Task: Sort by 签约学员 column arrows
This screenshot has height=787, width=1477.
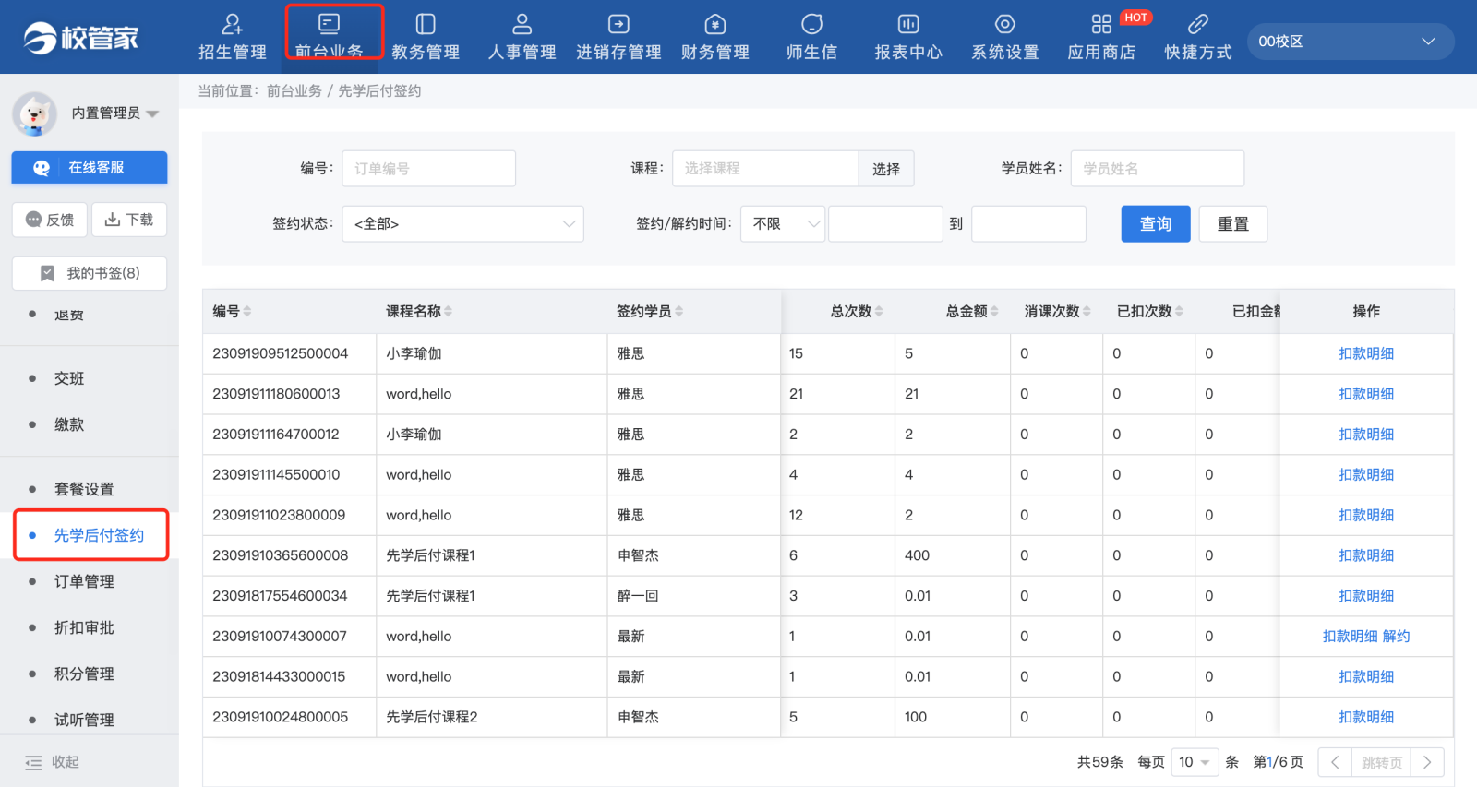Action: click(678, 312)
